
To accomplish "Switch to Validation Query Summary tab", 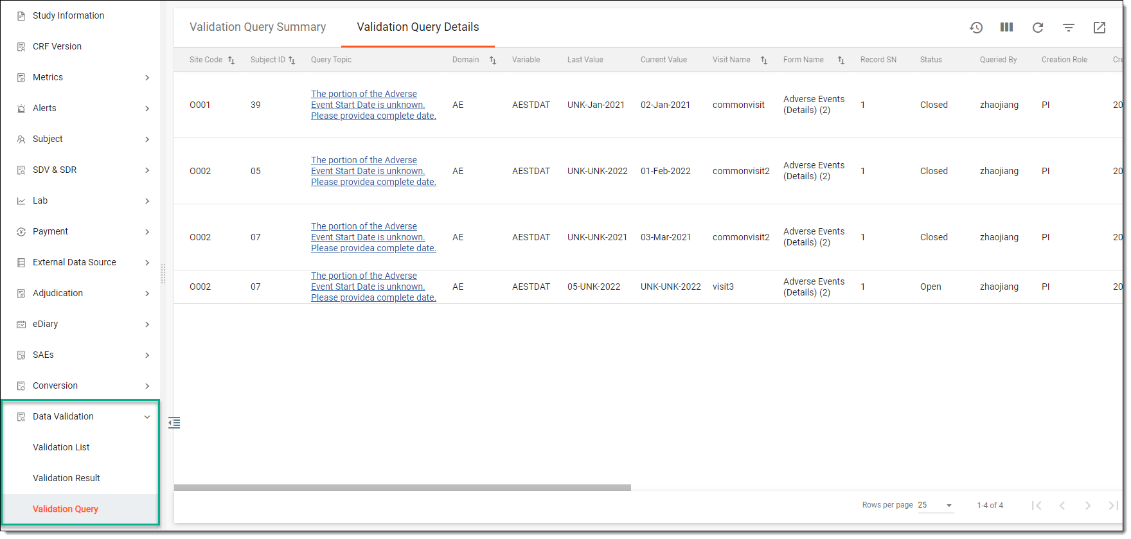I will coord(258,27).
